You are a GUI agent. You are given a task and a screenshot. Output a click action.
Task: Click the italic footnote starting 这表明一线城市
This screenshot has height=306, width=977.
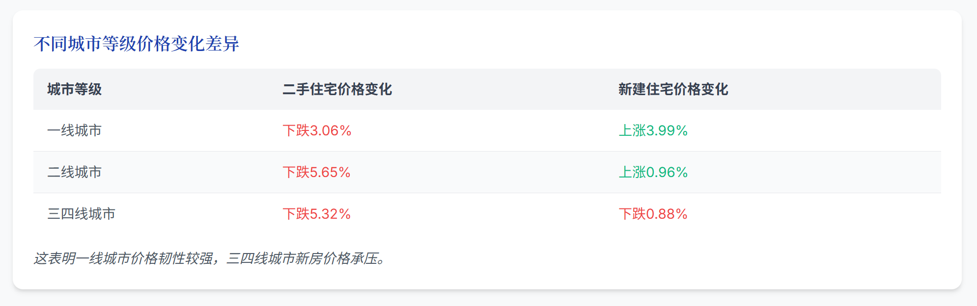pos(210,258)
